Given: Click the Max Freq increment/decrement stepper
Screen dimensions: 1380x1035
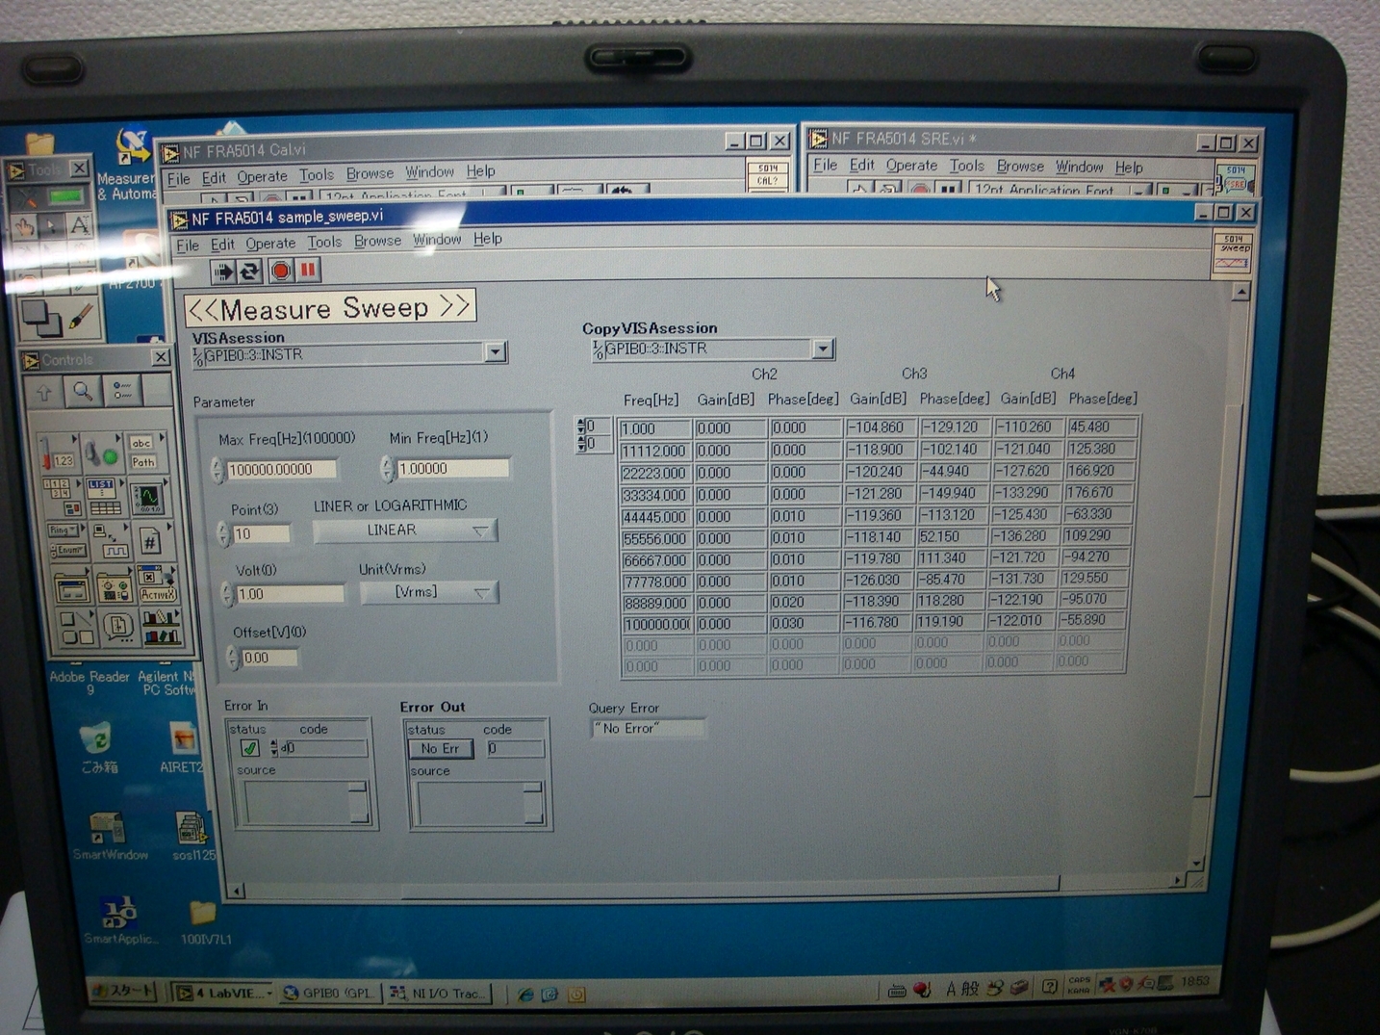Looking at the screenshot, I should click(217, 470).
